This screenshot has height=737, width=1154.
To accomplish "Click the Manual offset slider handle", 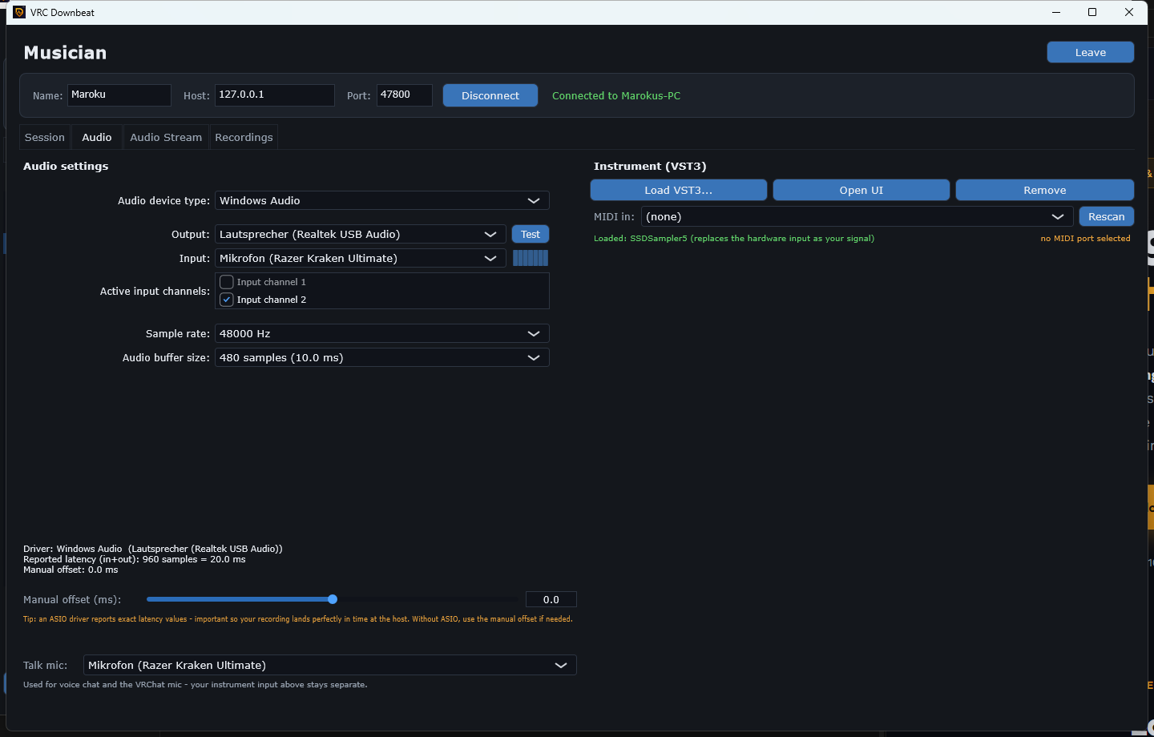I will 333,599.
